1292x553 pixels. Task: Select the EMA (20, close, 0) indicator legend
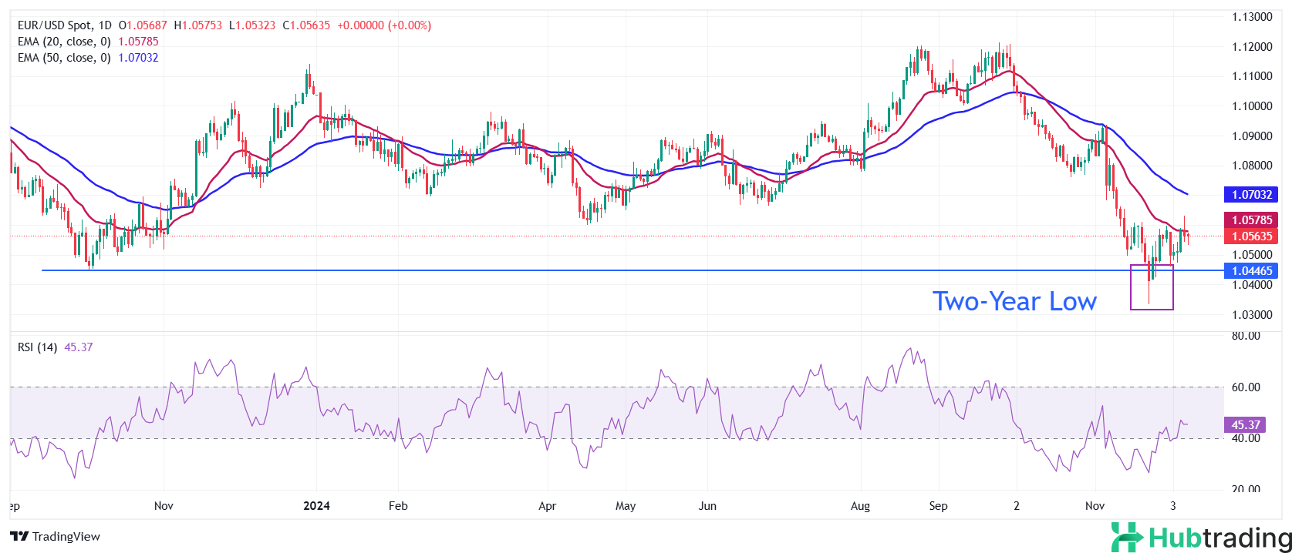pyautogui.click(x=64, y=42)
